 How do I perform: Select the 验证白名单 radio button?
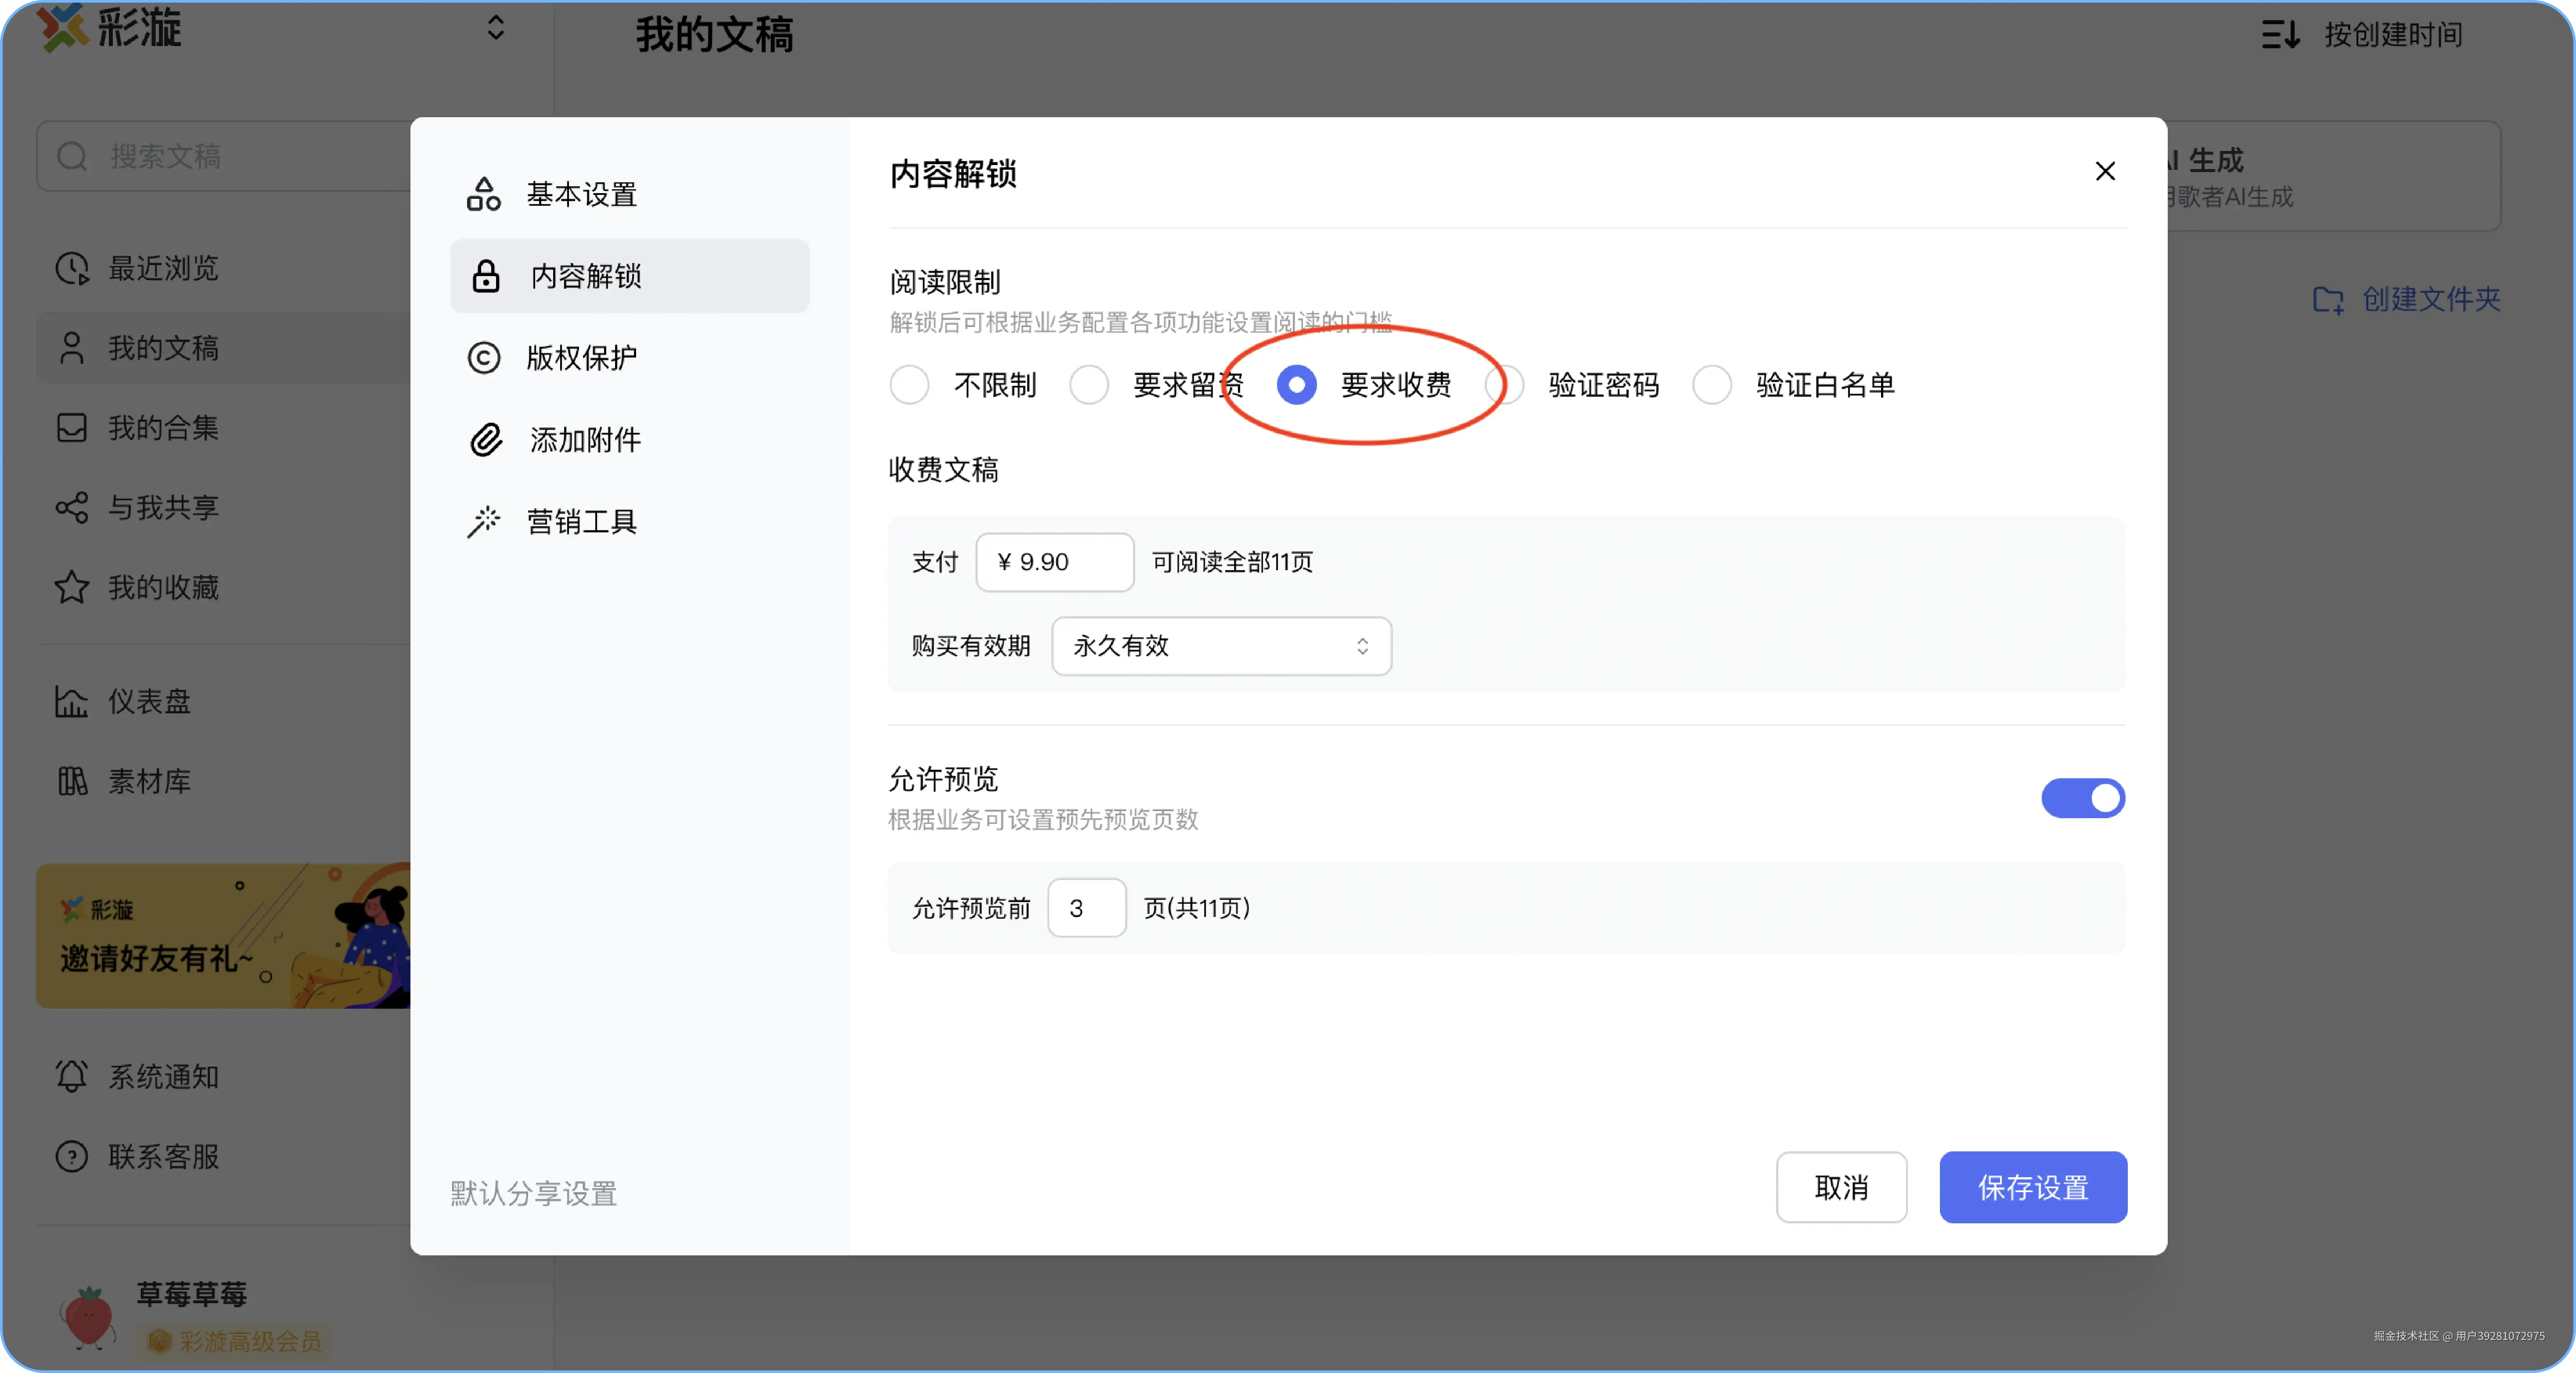(1712, 385)
